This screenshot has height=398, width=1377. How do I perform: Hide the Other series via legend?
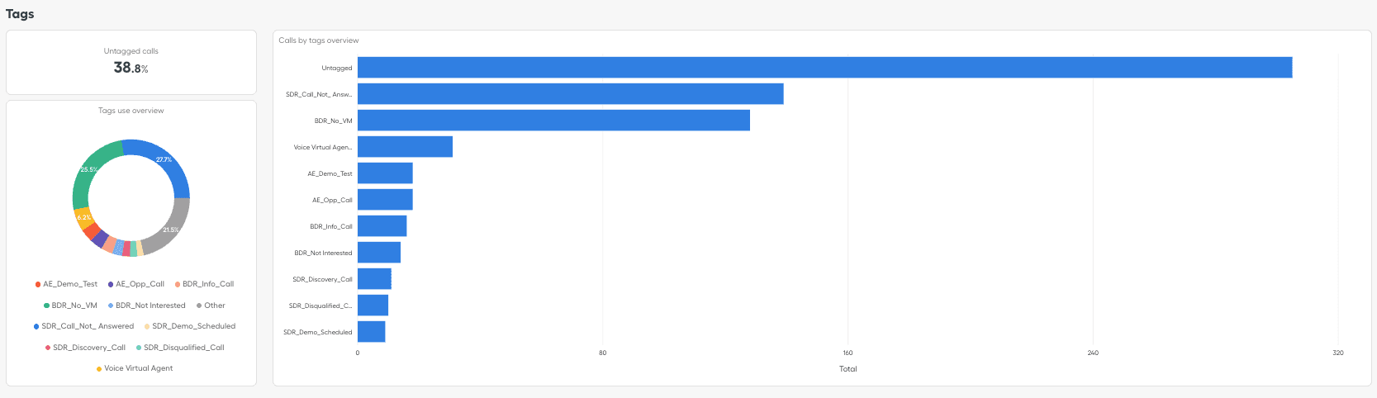tap(211, 306)
